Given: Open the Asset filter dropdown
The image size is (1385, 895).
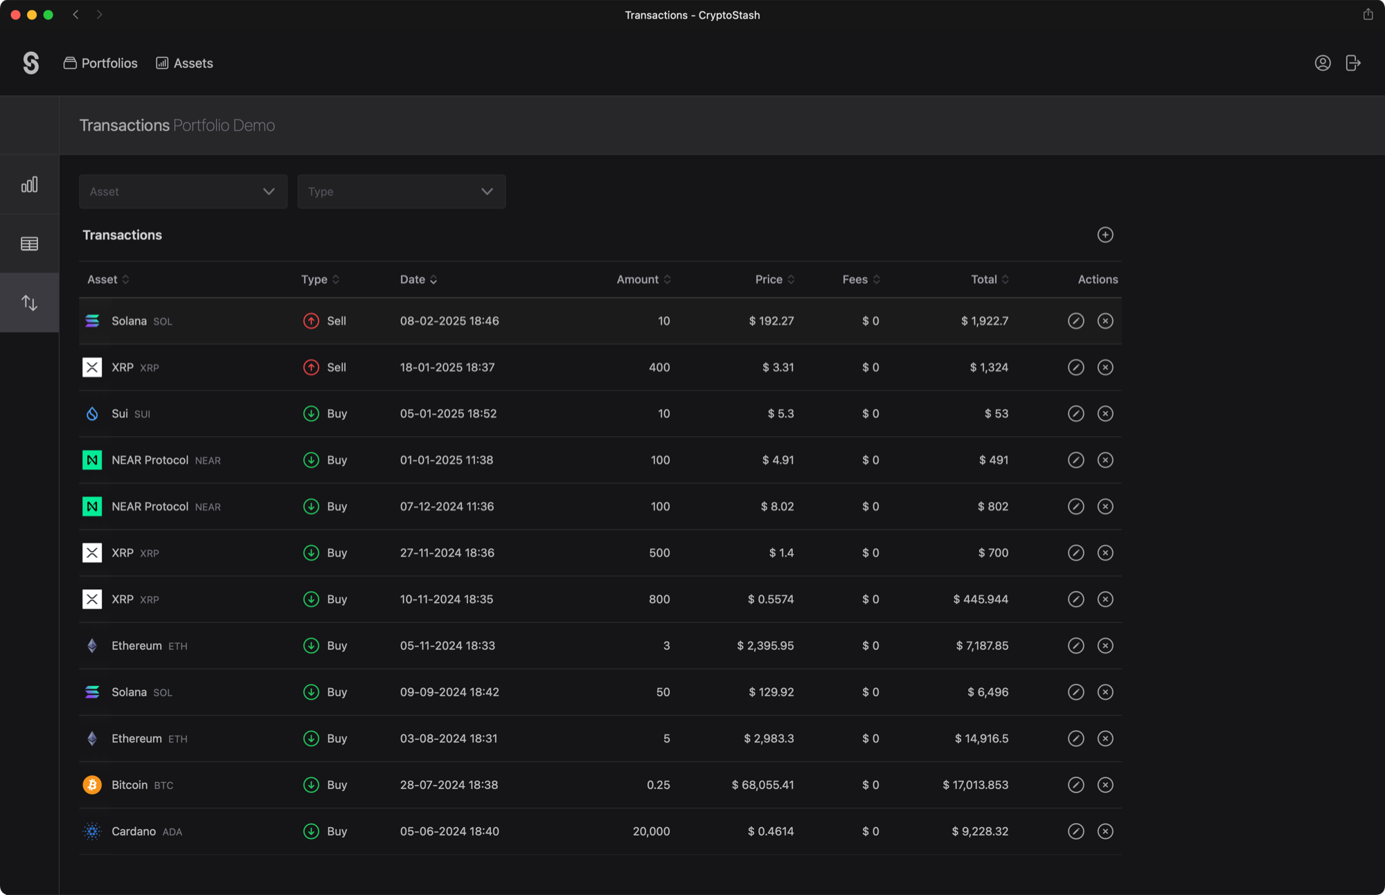Looking at the screenshot, I should 183,191.
